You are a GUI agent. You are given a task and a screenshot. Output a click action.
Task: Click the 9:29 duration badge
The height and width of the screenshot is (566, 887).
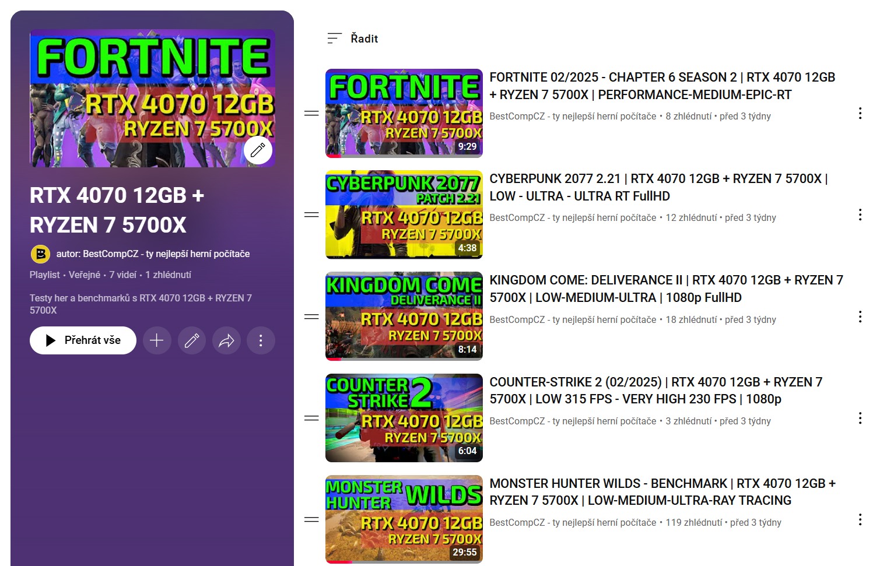[x=467, y=146]
